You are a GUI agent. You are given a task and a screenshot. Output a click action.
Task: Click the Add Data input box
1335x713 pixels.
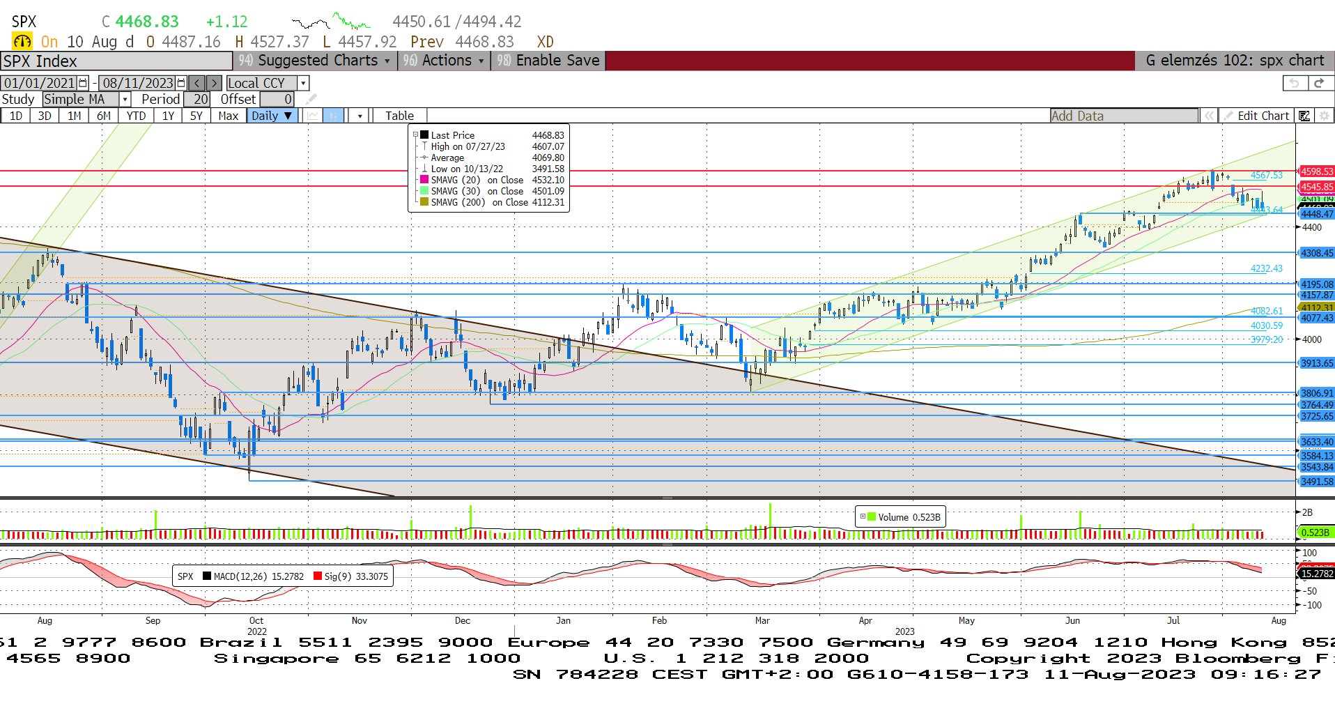click(1124, 116)
